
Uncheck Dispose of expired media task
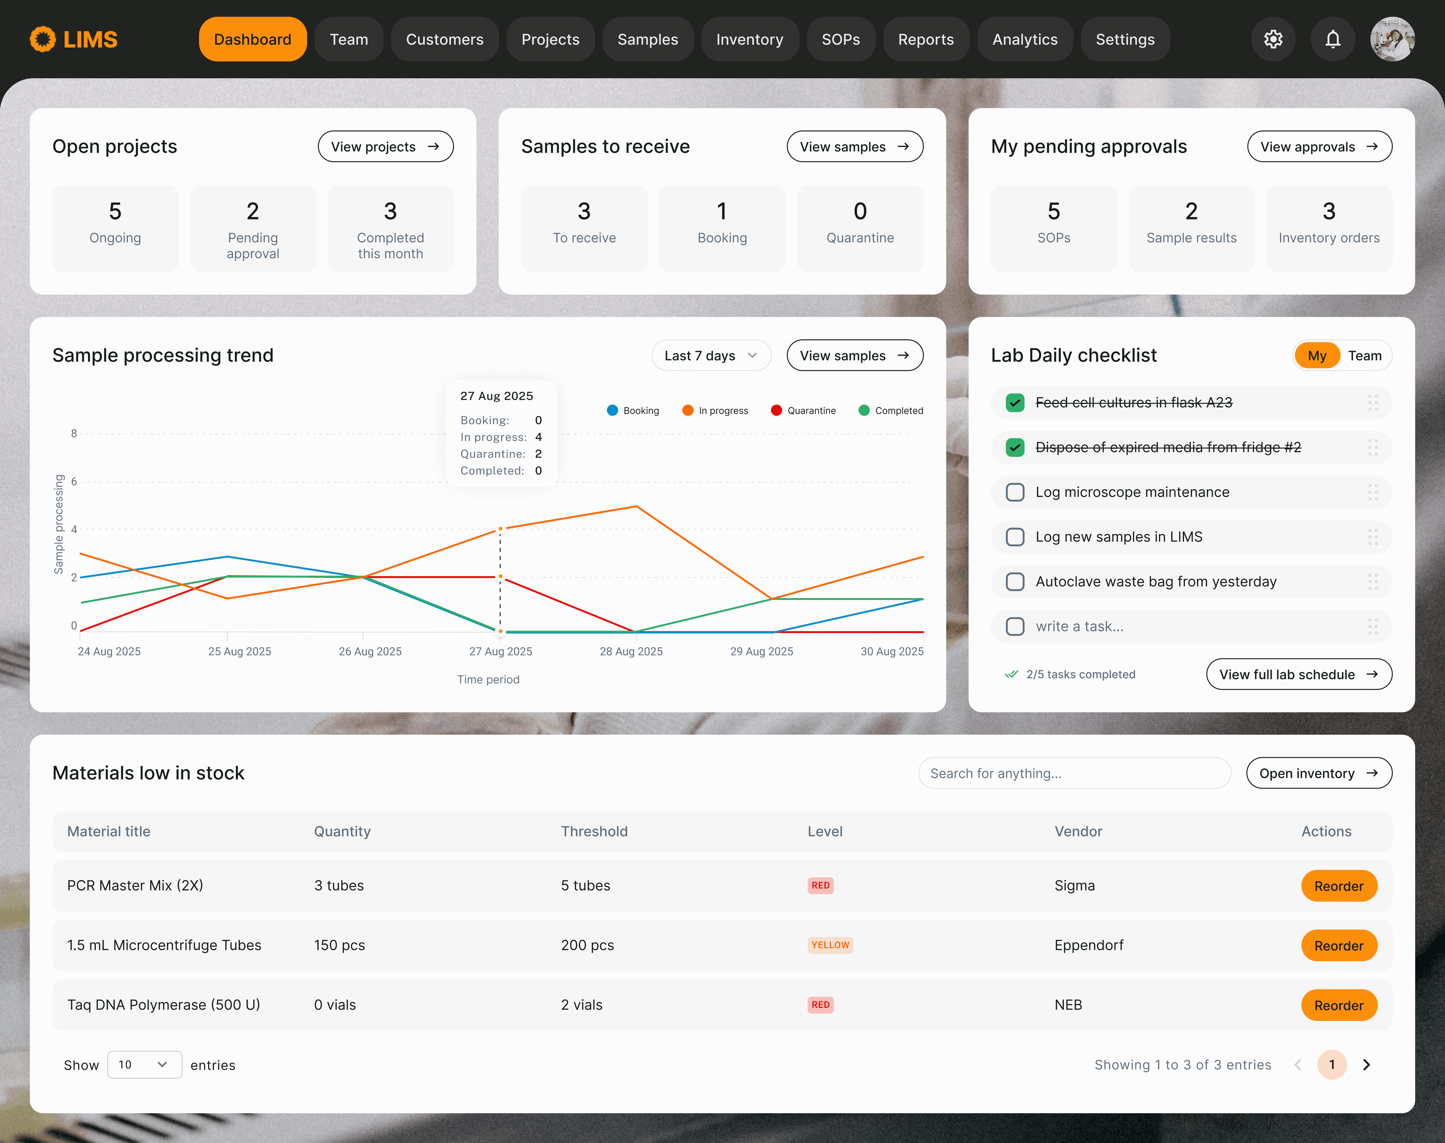[1015, 447]
